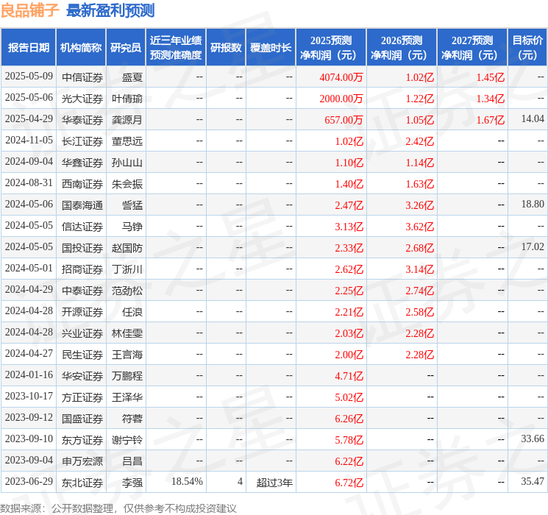Click the 覆盖时长 column header

coord(271,48)
